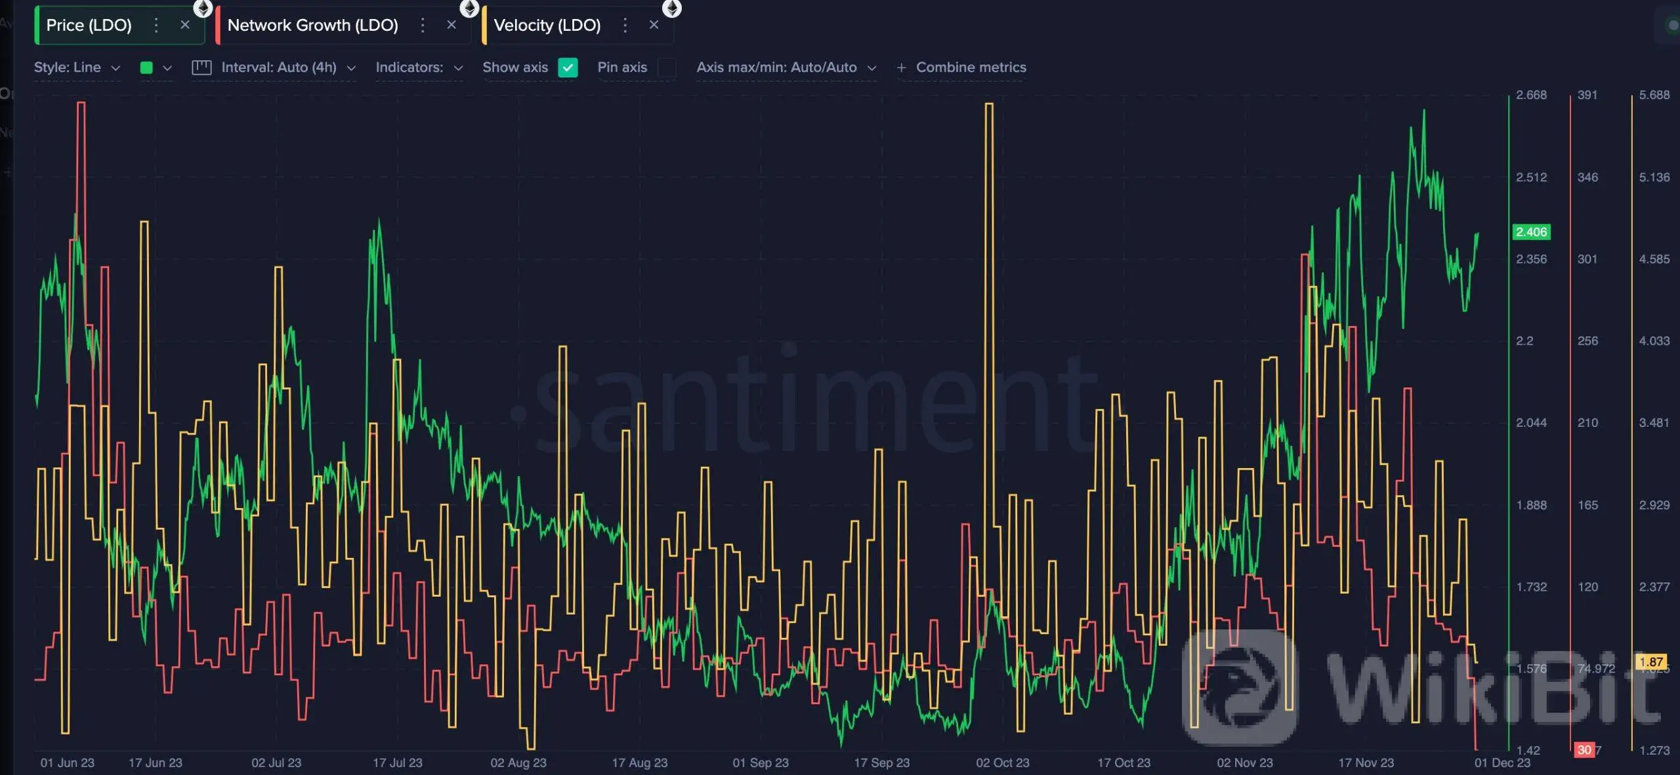This screenshot has height=775, width=1680.
Task: Click Ethereum icon above Velocity (LDO) tab
Action: (671, 8)
